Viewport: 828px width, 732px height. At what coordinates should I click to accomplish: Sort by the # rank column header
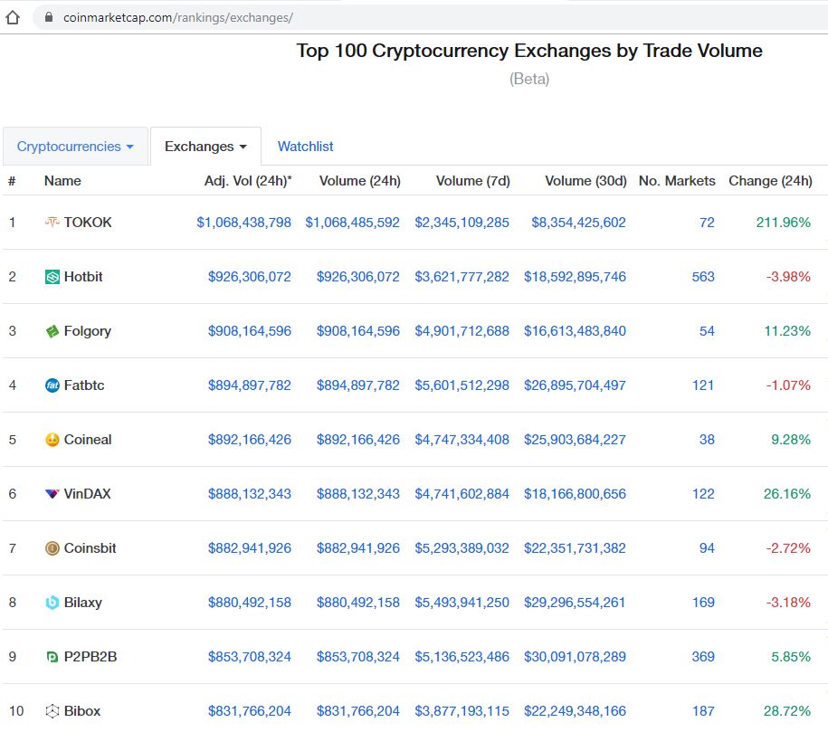[x=12, y=181]
